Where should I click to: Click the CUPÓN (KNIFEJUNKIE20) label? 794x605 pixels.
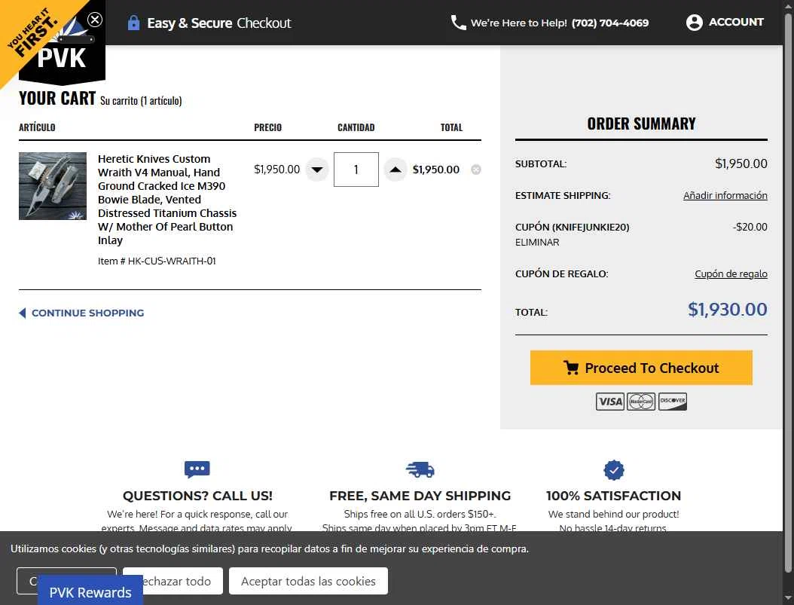point(573,227)
